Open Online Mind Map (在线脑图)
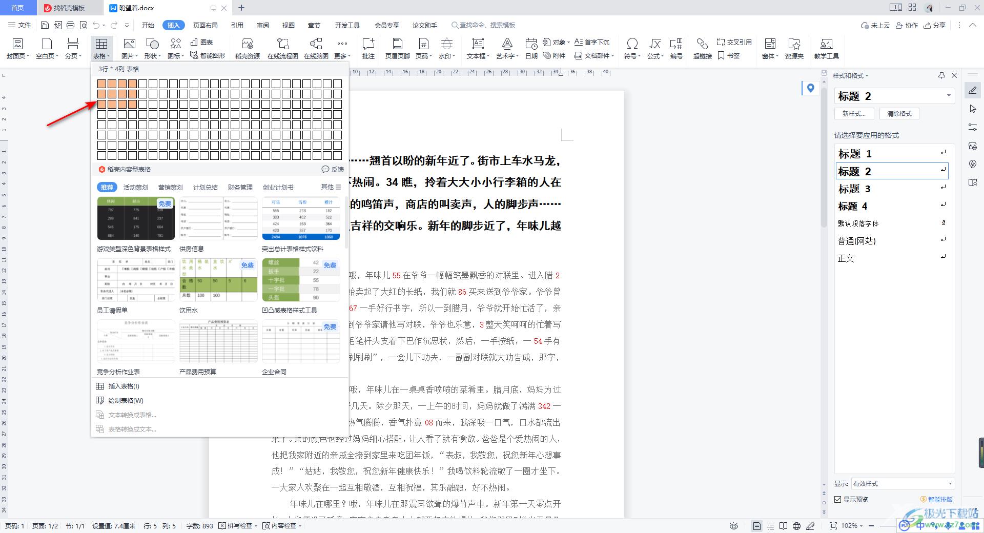 pyautogui.click(x=316, y=48)
